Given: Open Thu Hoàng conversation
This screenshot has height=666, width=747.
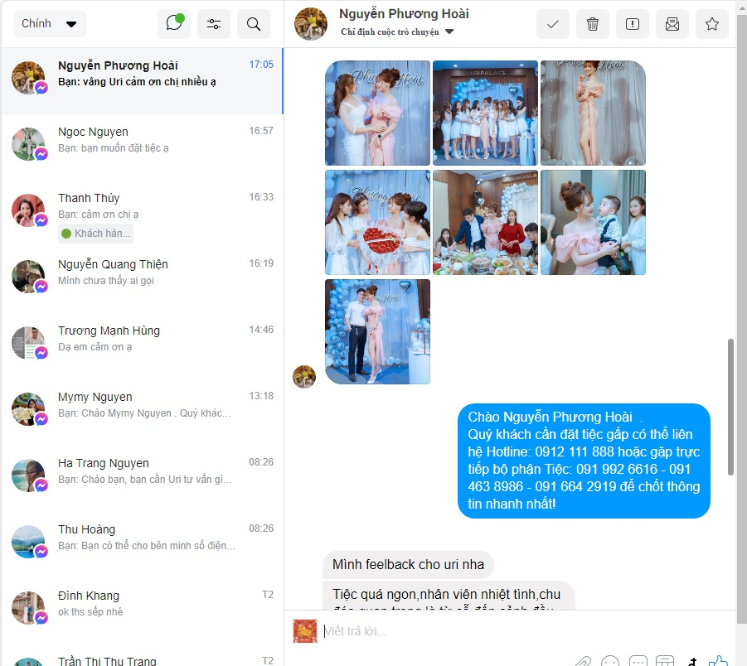Looking at the screenshot, I should pyautogui.click(x=142, y=545).
